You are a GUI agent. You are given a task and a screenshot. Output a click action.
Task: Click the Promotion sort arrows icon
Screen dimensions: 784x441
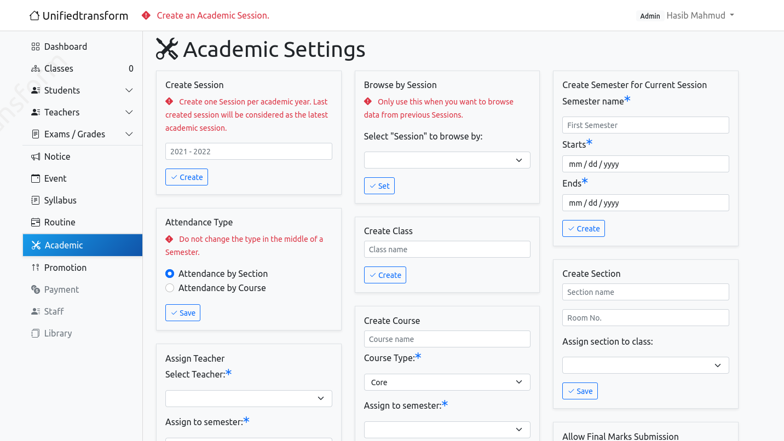[x=36, y=268]
